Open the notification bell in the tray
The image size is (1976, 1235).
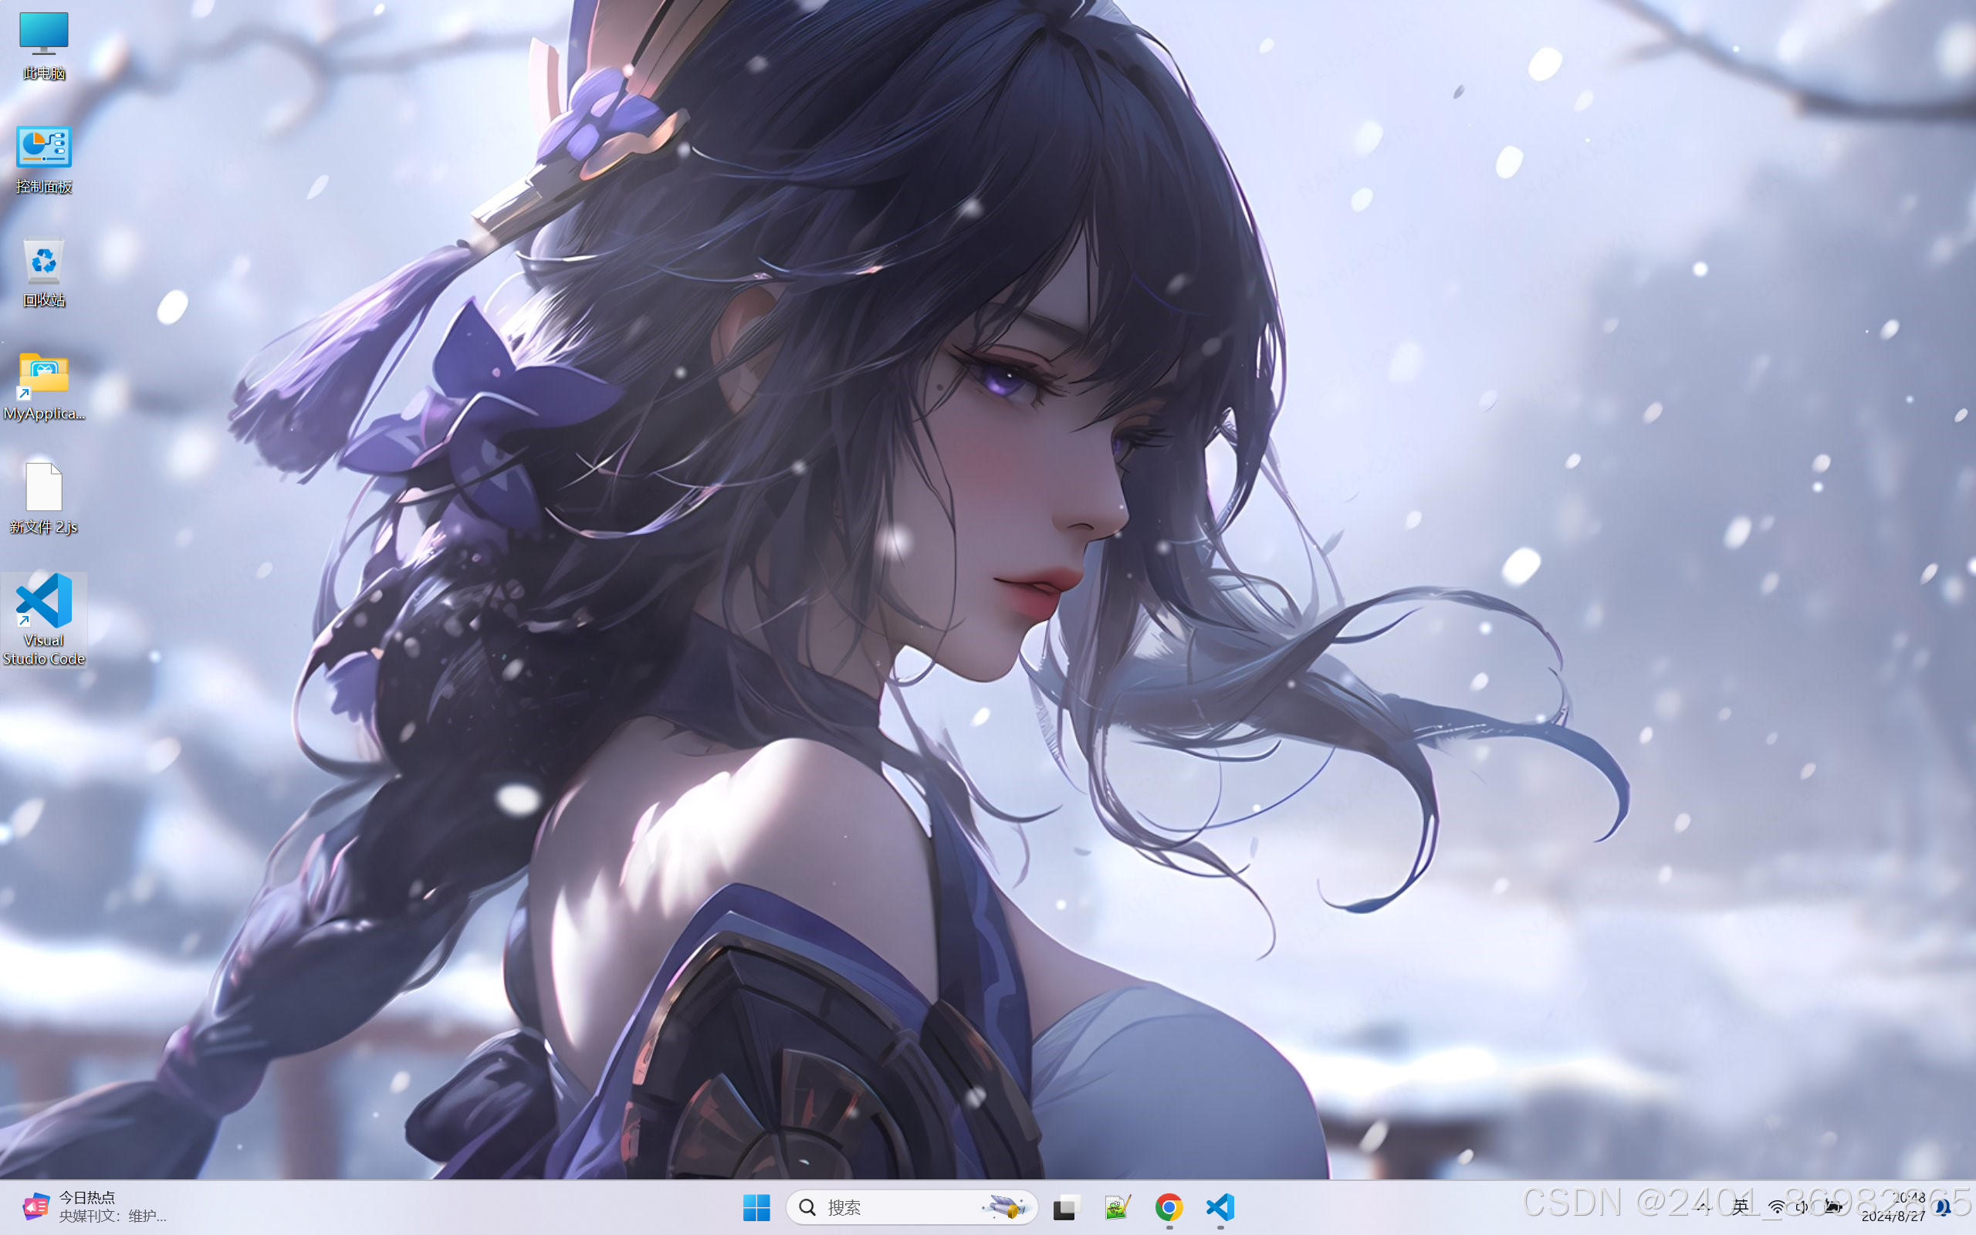pos(1944,1206)
